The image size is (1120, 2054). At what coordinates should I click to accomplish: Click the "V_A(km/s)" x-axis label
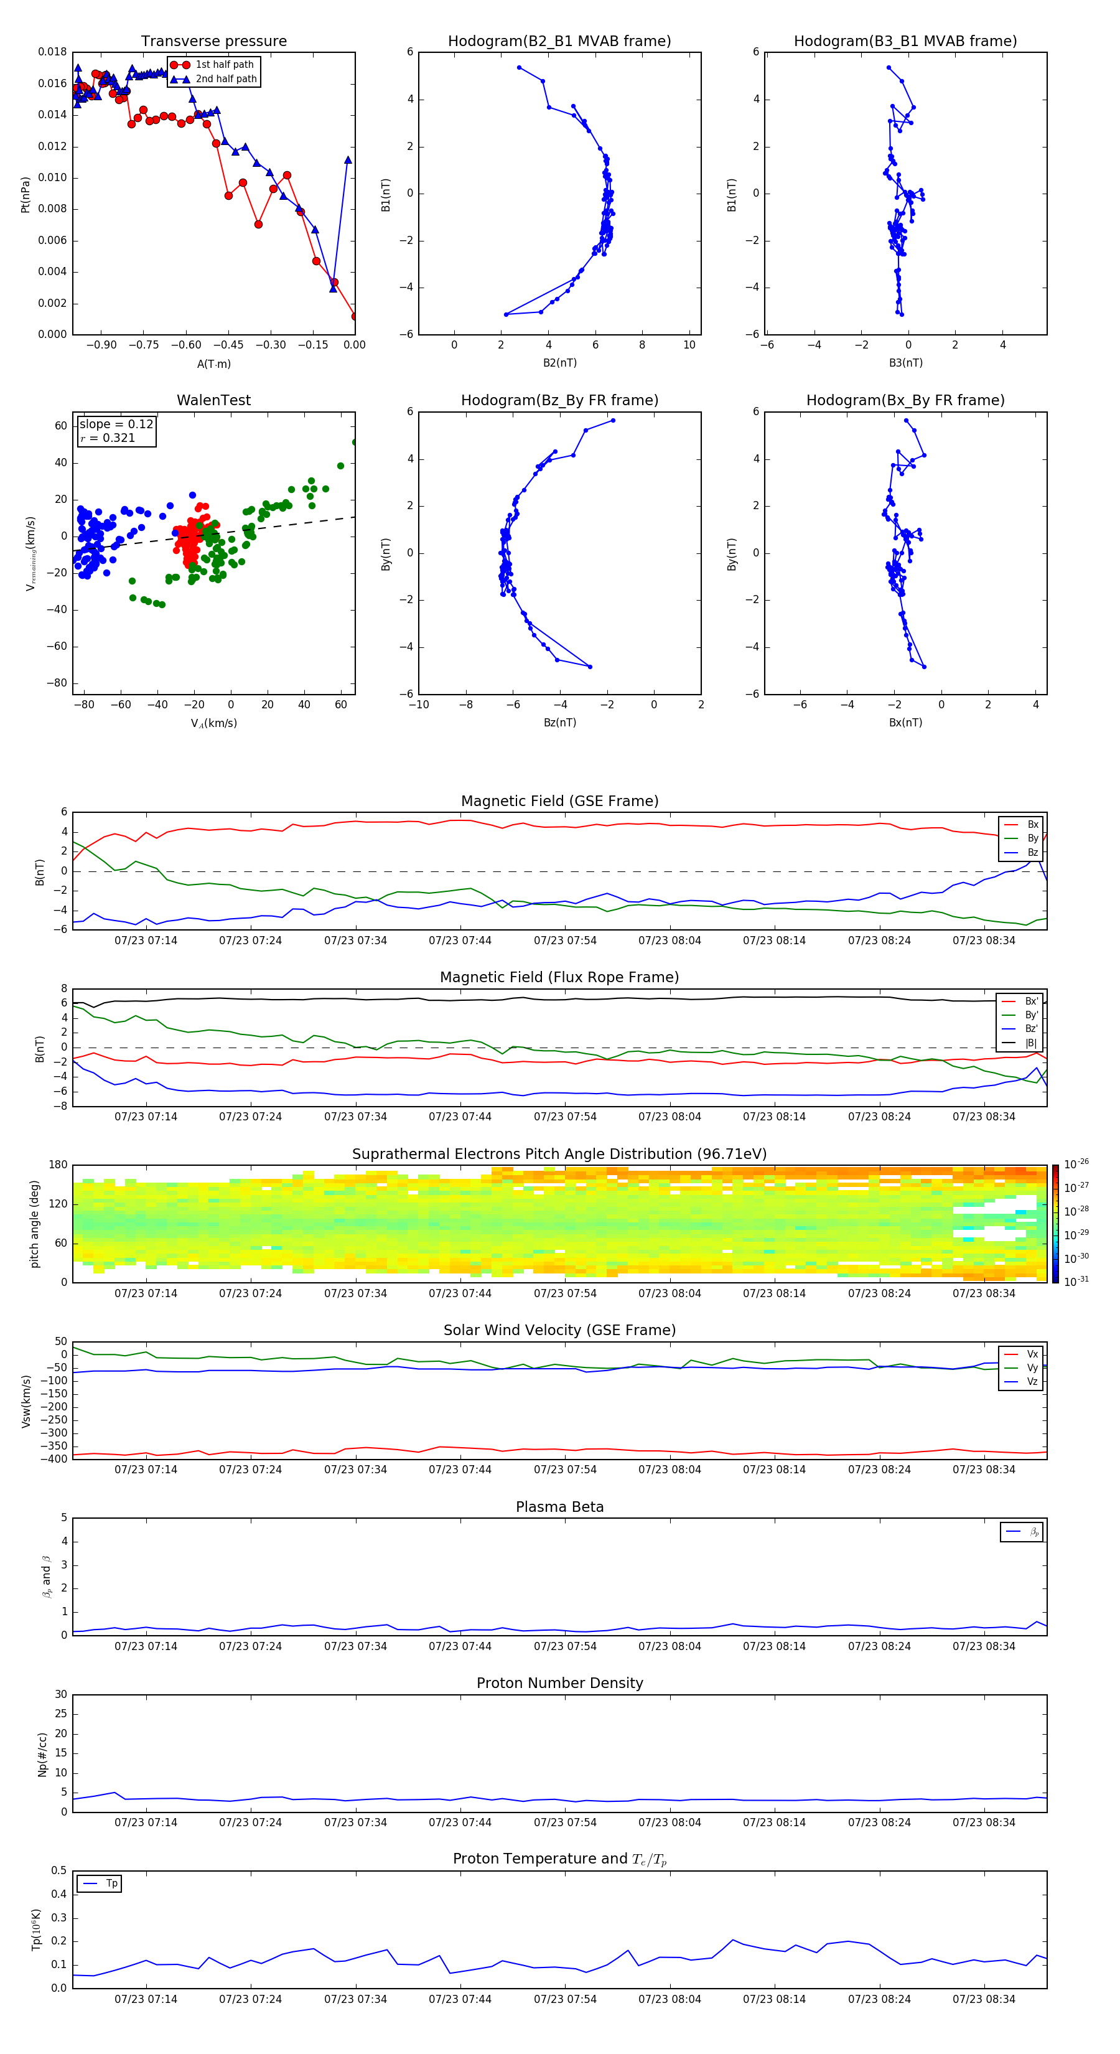coord(213,723)
